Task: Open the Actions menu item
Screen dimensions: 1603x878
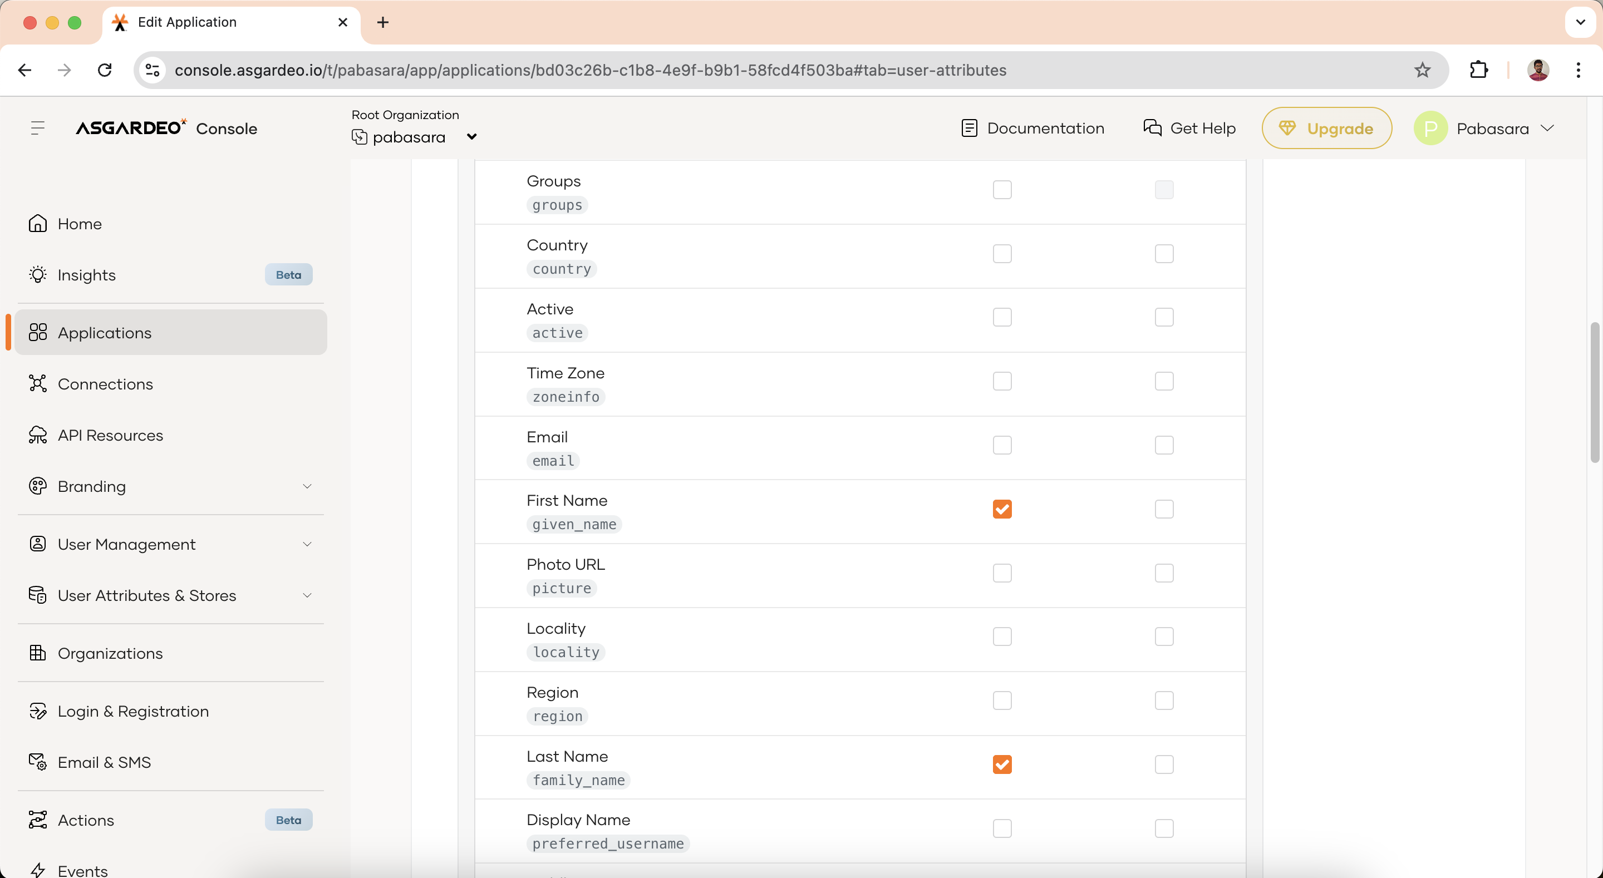Action: [x=86, y=820]
